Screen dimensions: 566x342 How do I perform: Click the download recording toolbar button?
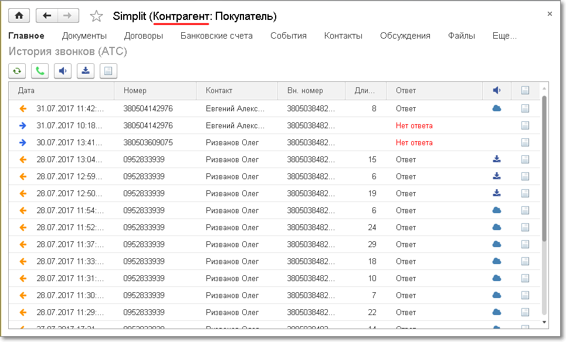click(x=86, y=71)
